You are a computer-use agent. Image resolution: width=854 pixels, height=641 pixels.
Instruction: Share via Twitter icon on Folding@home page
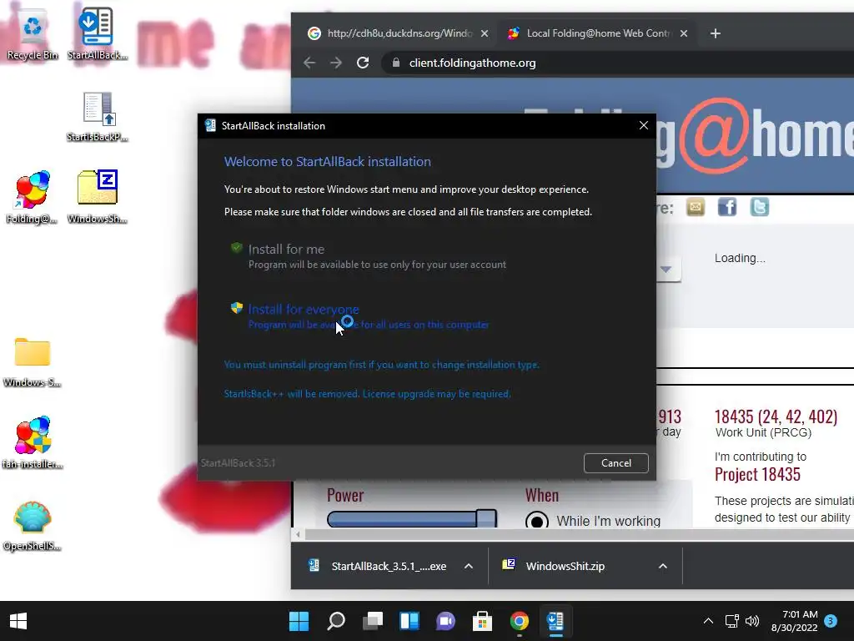pos(759,207)
